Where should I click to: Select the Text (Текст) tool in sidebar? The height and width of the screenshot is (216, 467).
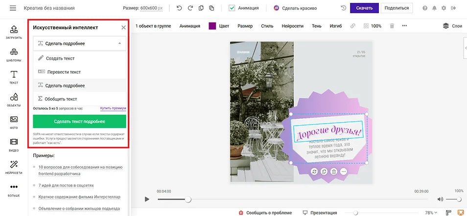tap(14, 77)
